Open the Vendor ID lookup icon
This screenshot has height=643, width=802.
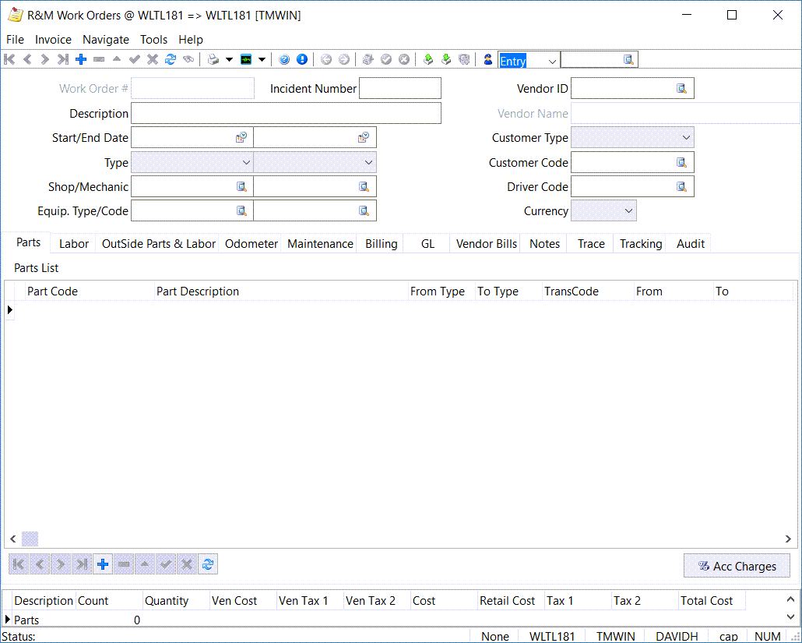[681, 89]
